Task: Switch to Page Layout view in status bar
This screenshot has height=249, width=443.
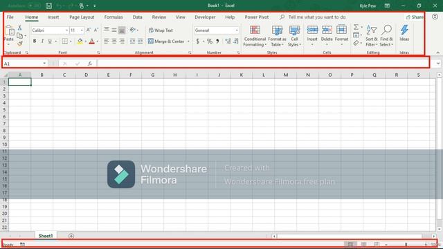Action: (363, 244)
